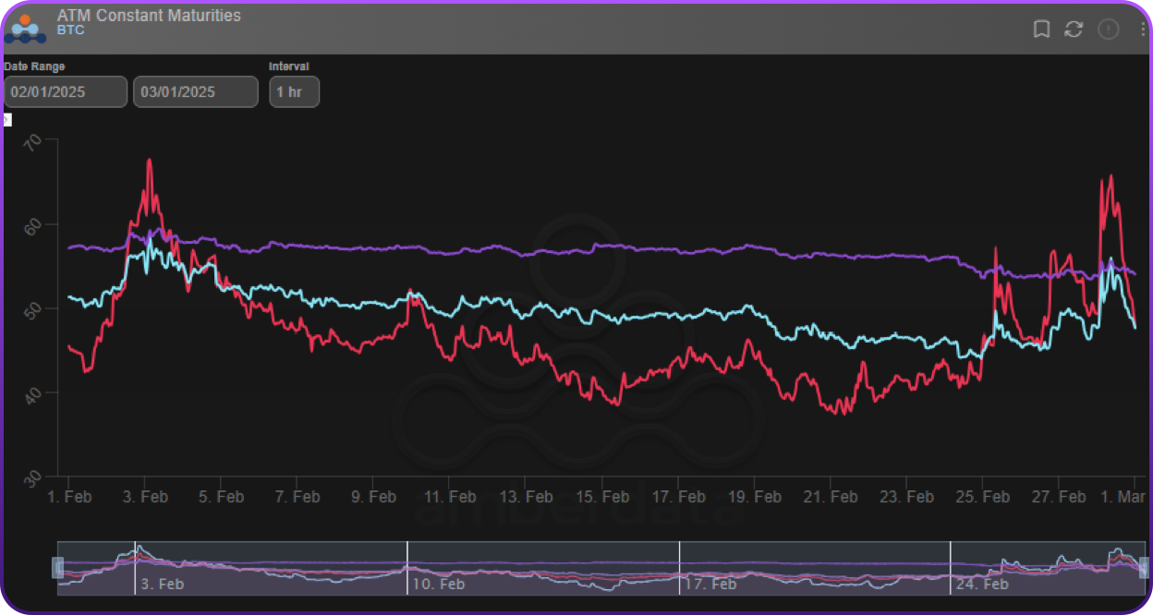Click the 1. Mar x-axis label
The height and width of the screenshot is (615, 1153).
1124,497
